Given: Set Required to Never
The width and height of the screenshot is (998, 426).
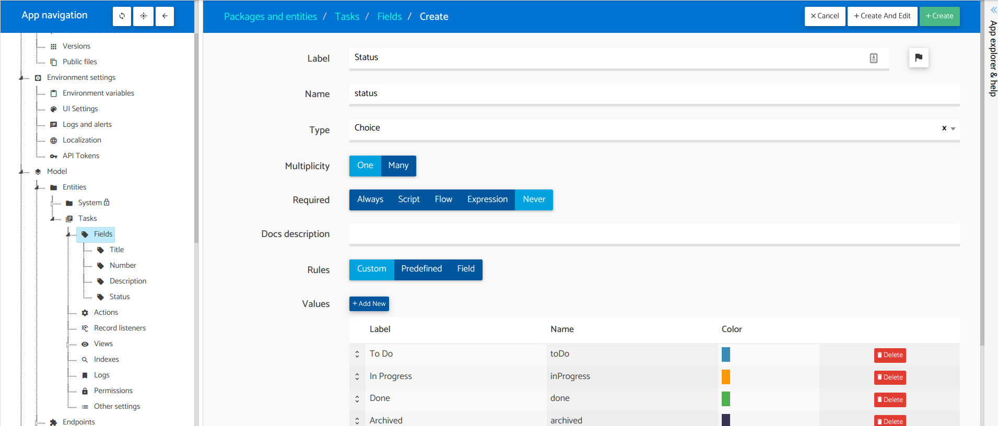Looking at the screenshot, I should tap(534, 199).
